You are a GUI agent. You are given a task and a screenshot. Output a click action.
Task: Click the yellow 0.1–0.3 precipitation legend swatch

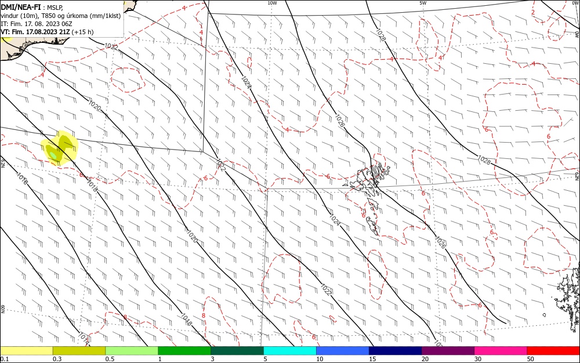[26, 351]
